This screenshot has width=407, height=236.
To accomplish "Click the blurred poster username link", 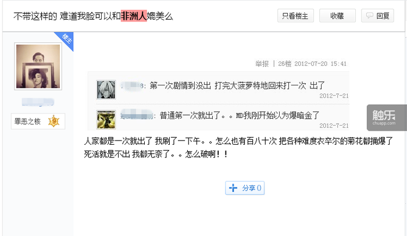I will 38,102.
